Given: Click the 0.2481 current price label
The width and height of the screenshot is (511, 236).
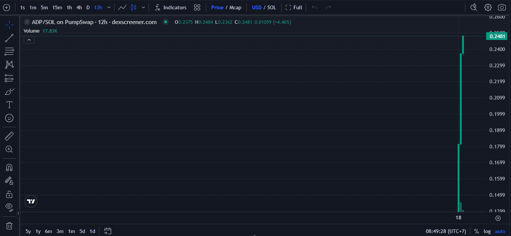Looking at the screenshot, I should (497, 36).
